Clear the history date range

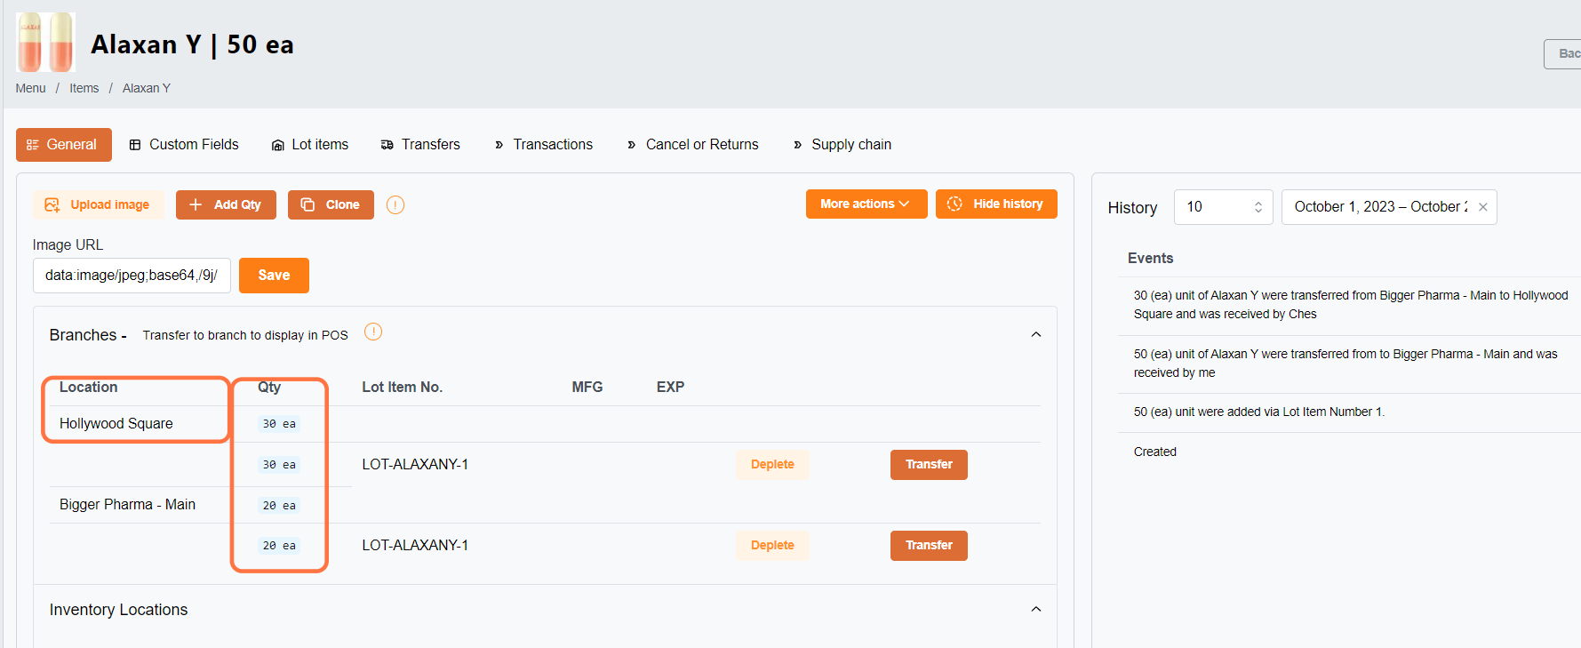(x=1483, y=207)
